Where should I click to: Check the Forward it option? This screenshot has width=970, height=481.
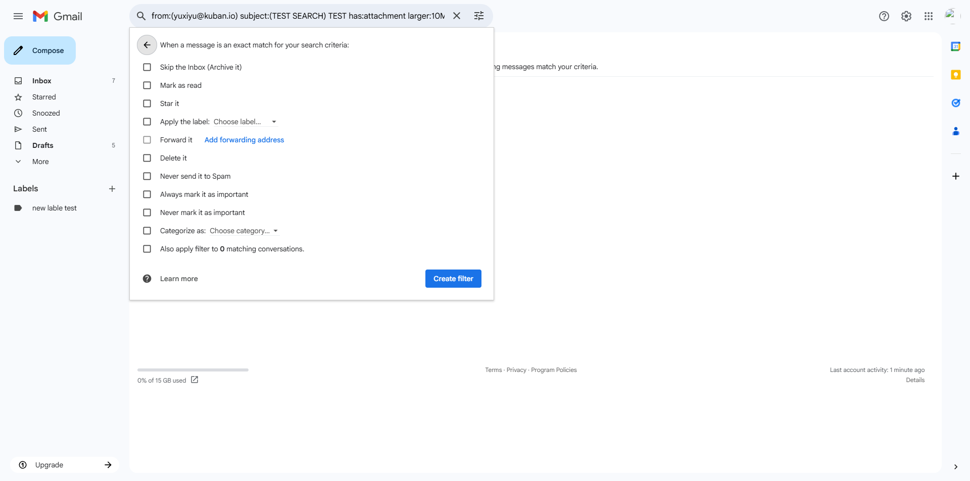[147, 140]
